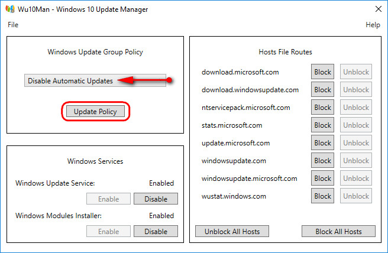Screen dimensions: 388x253
Task: Unblock windowsupdate.microsoft.com host
Action: click(356, 178)
